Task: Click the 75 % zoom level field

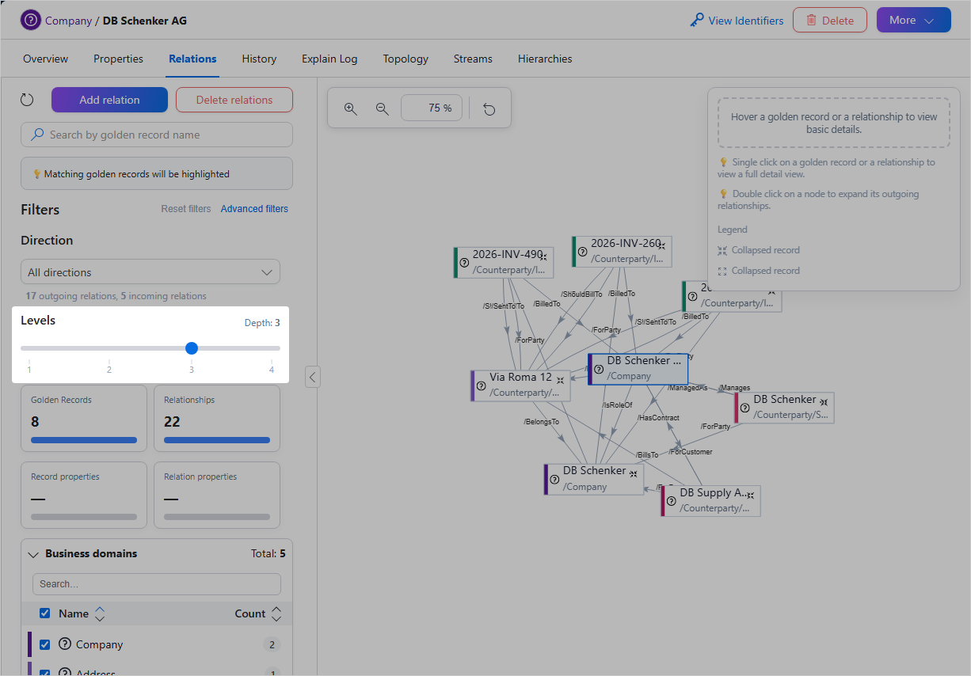Action: [x=432, y=108]
